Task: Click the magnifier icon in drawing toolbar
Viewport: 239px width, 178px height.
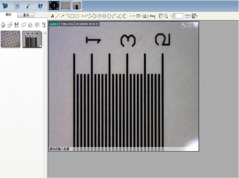Action: coord(166,16)
